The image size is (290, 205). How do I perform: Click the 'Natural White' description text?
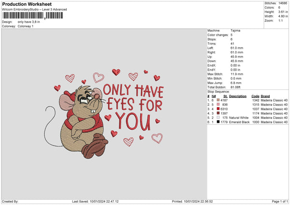[239, 117]
